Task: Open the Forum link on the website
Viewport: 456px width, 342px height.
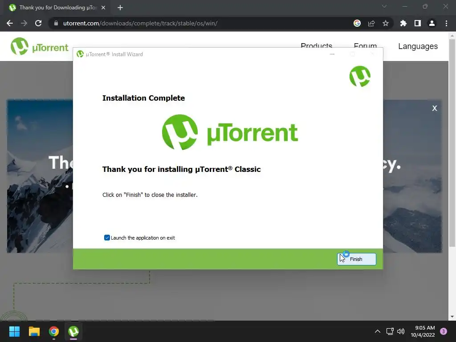Action: point(365,46)
